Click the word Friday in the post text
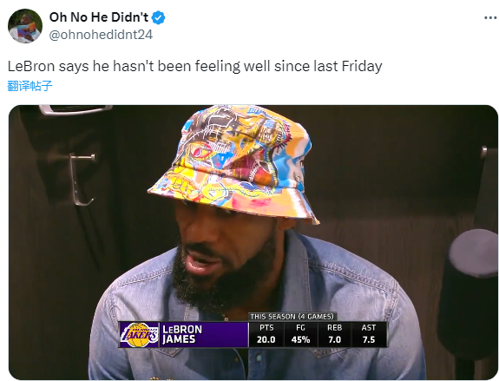The width and height of the screenshot is (499, 381). [x=362, y=67]
